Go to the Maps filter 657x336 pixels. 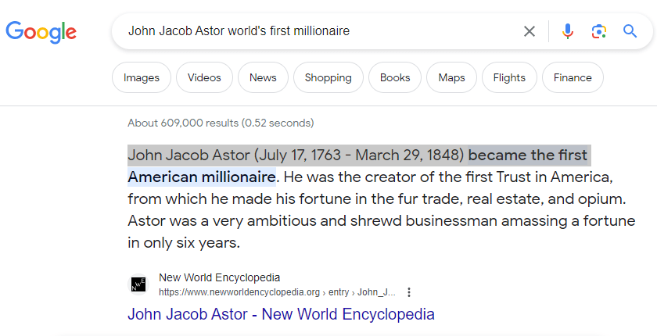(451, 77)
